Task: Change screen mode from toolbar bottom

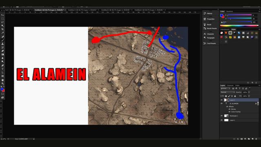Action: (2, 98)
